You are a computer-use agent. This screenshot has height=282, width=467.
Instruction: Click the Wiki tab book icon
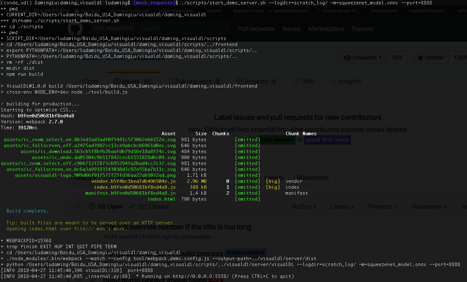click(297, 81)
